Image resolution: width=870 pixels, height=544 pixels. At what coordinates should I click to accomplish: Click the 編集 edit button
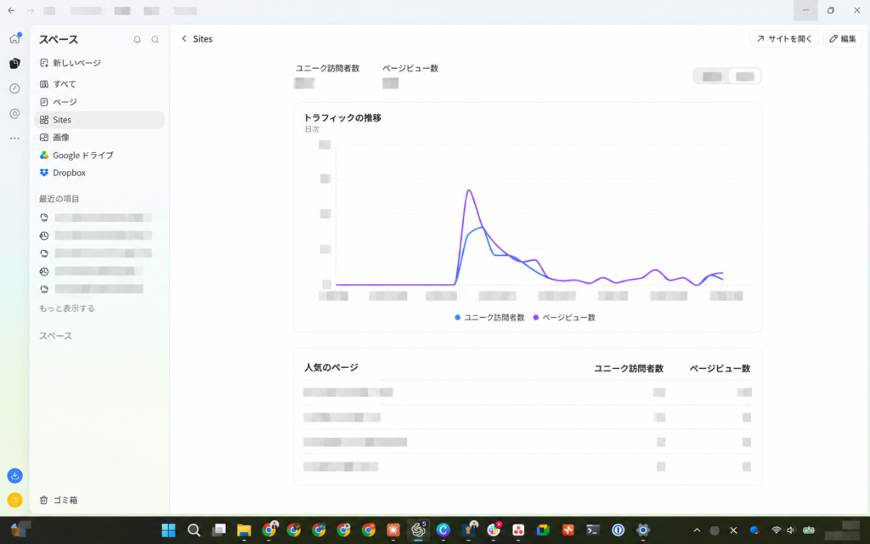click(x=842, y=39)
